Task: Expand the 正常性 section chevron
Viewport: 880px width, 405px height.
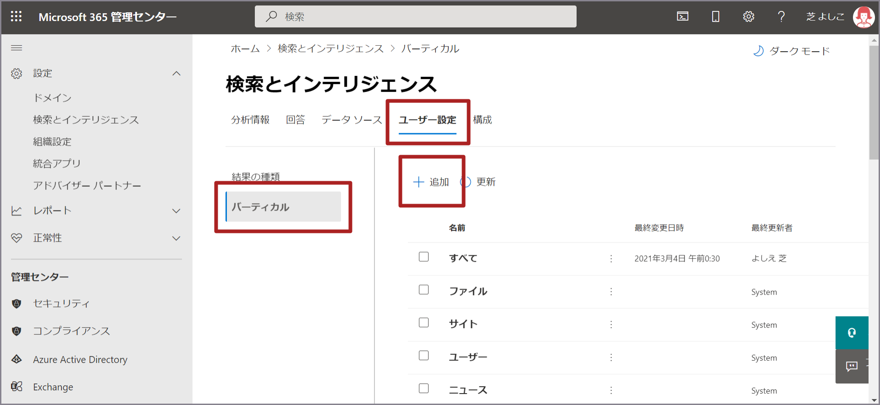Action: (176, 238)
